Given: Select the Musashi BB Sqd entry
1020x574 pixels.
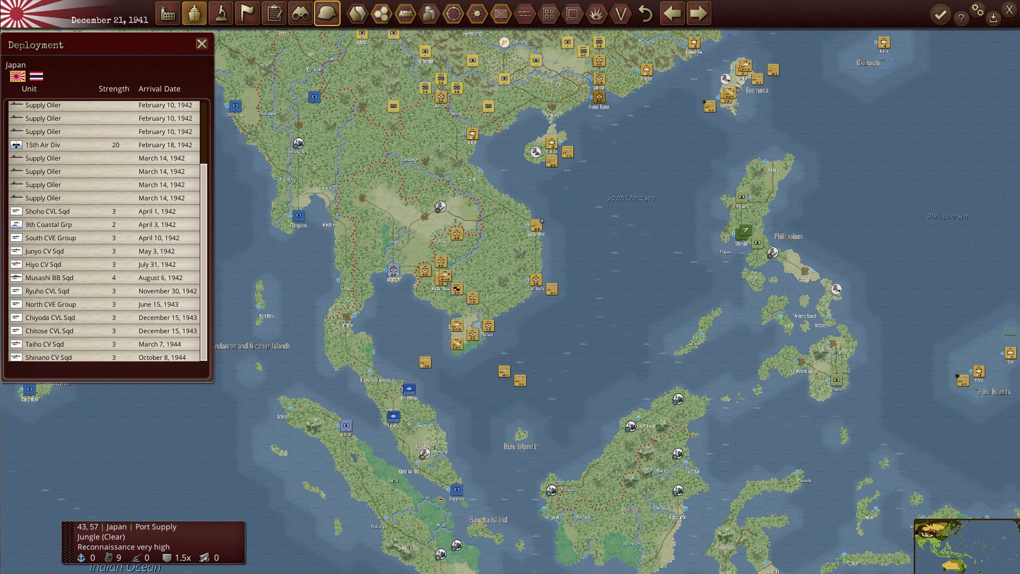Looking at the screenshot, I should point(80,277).
